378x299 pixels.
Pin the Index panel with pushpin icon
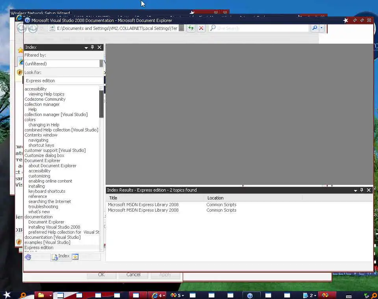pos(92,47)
